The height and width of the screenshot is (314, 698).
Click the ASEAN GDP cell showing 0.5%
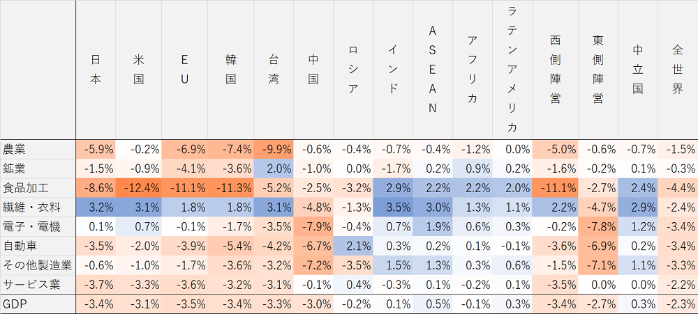tap(433, 304)
